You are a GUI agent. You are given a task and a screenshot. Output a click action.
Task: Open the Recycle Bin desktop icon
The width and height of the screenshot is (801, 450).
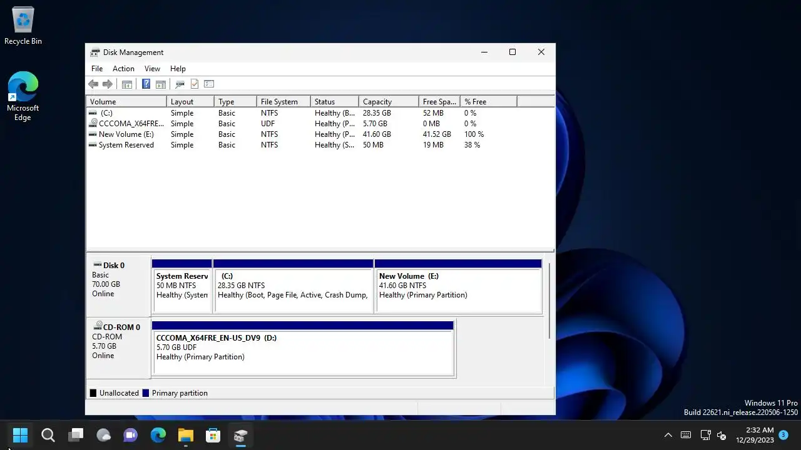pos(23,27)
